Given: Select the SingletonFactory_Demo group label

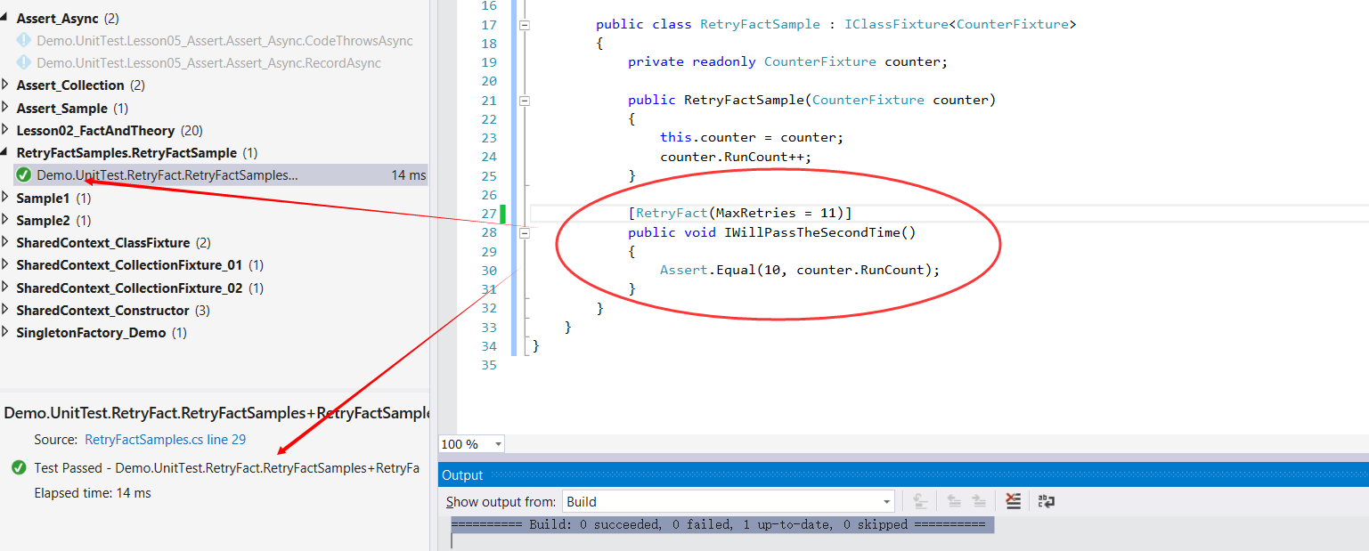Looking at the screenshot, I should click(91, 332).
